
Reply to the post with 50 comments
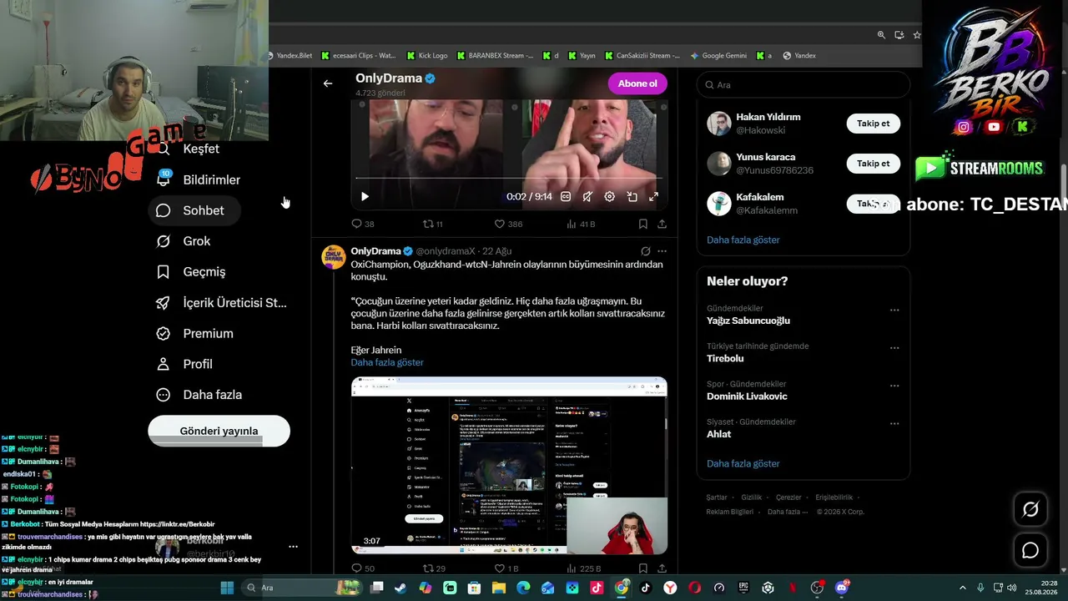click(x=363, y=568)
